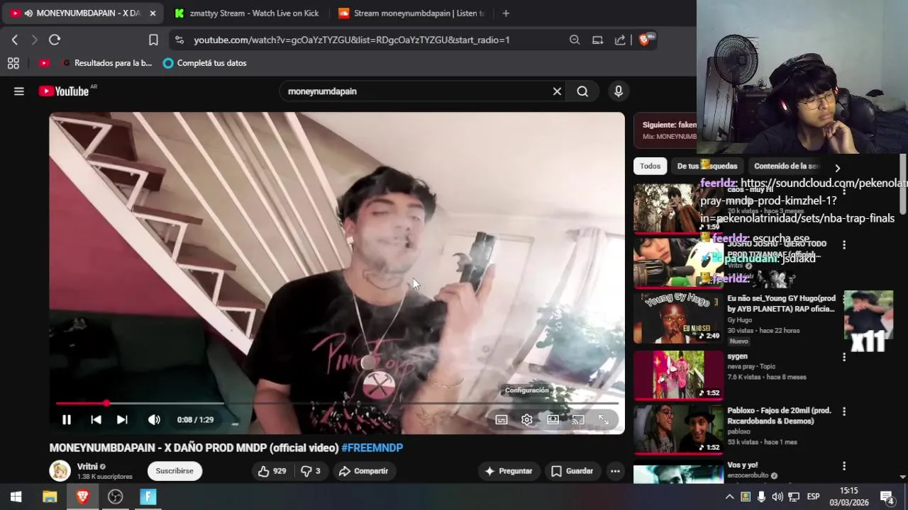
Task: Pause the YouTube video
Action: pos(66,420)
